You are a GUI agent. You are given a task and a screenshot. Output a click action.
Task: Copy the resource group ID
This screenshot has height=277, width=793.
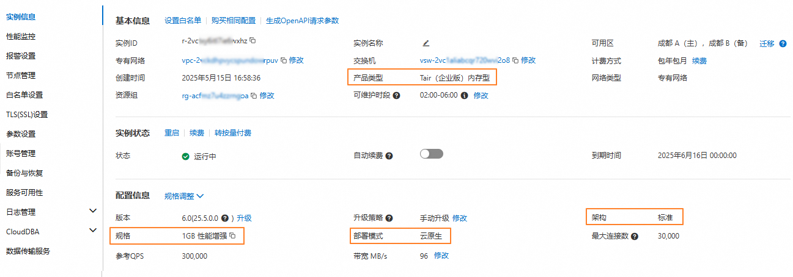coord(254,96)
